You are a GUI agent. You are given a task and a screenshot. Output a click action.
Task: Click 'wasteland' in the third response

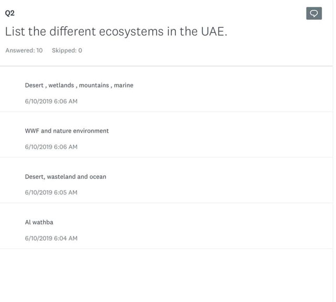coord(61,177)
